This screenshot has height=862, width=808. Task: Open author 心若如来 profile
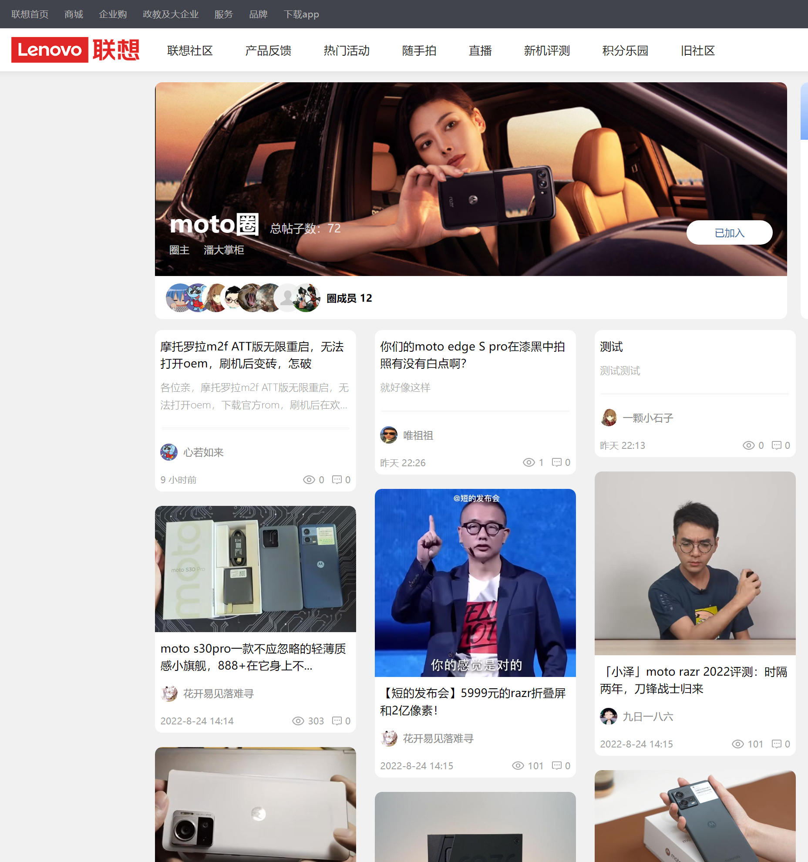coord(203,452)
